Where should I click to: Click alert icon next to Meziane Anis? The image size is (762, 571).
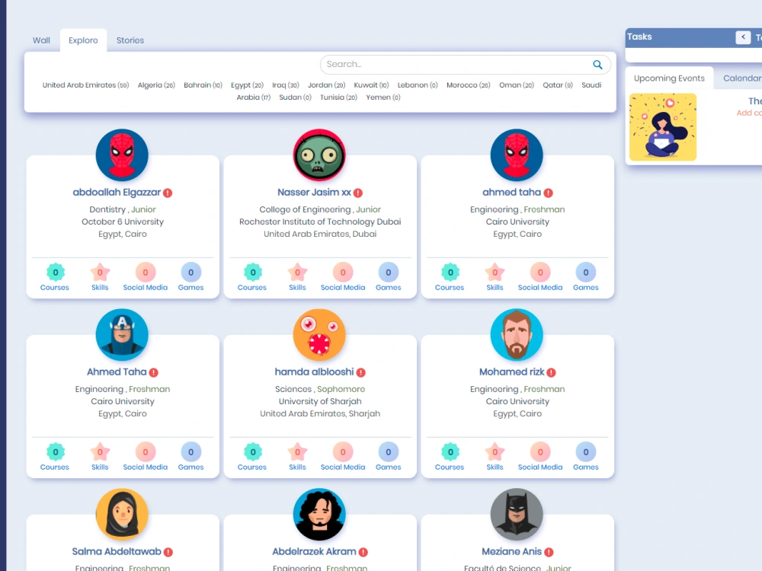[549, 552]
